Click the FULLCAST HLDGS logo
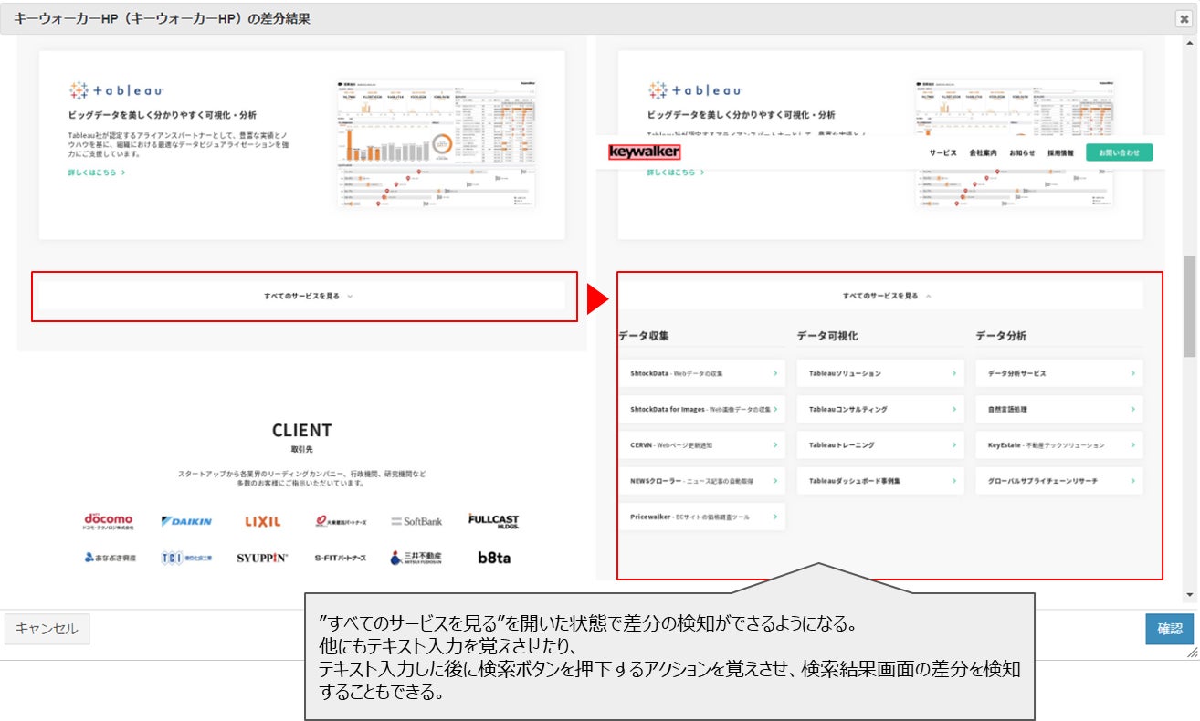Screen dimensions: 1200x721 493,520
